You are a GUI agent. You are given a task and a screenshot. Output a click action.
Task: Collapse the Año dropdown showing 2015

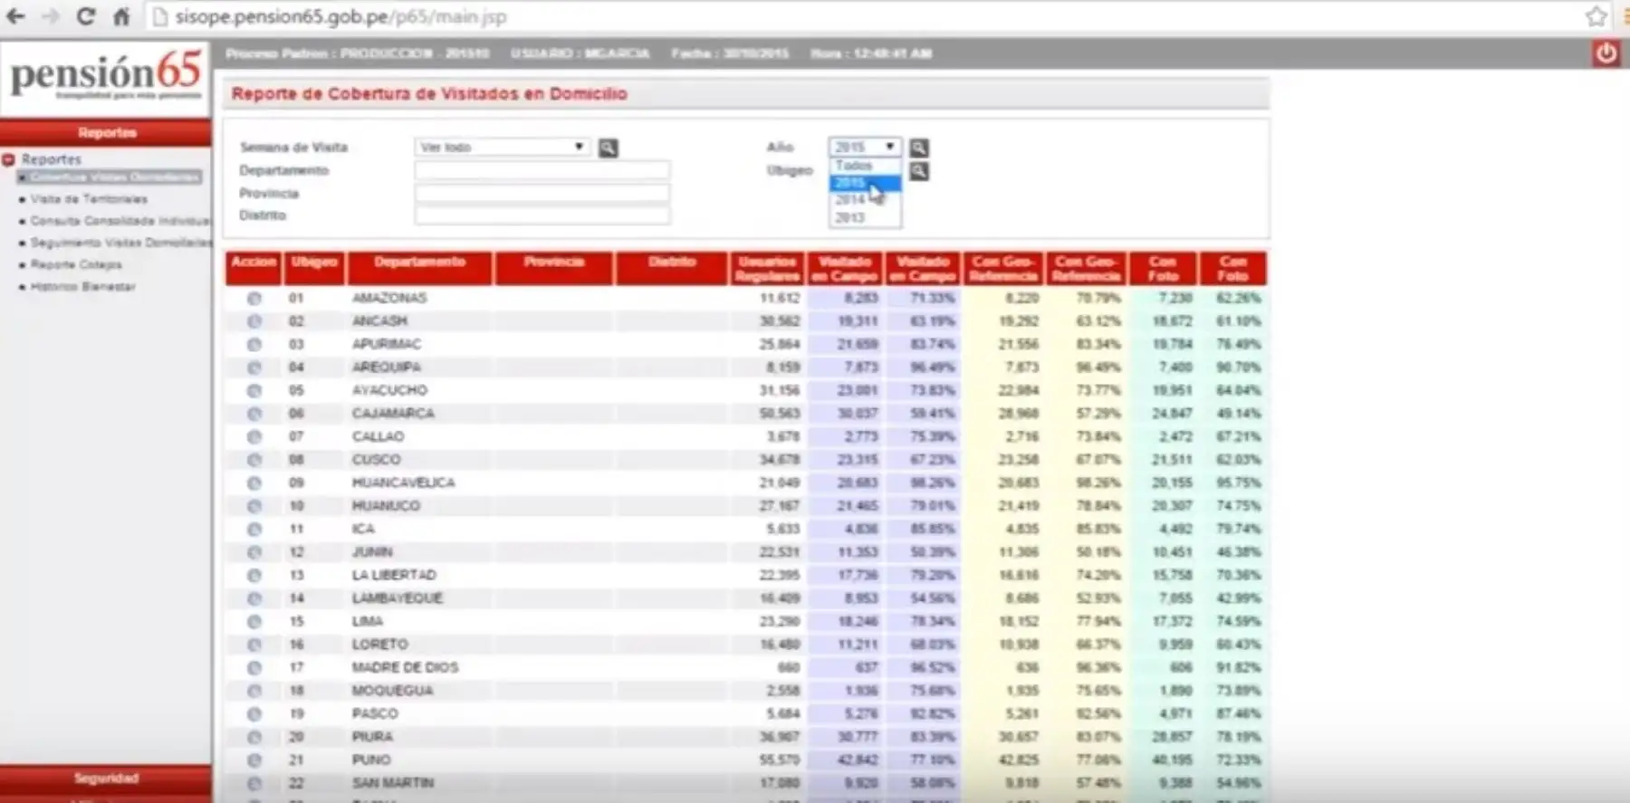coord(864,147)
